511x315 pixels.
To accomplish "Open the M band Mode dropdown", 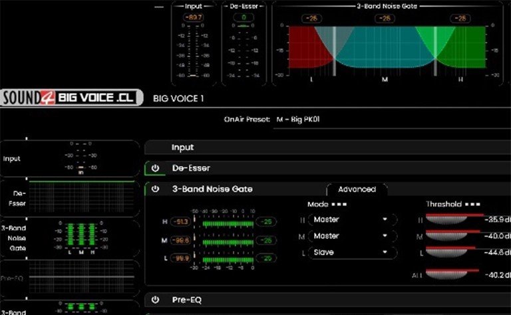I will (x=352, y=236).
